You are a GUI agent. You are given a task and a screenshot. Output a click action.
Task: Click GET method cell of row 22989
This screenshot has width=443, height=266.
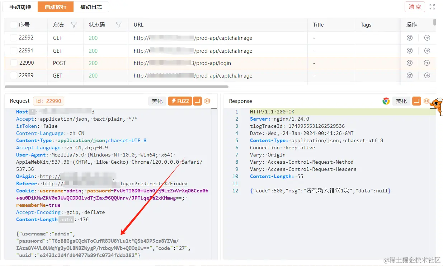(x=57, y=75)
